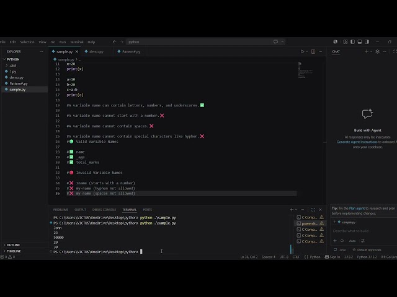Open Pattern#.py from the Explorer tree
Image resolution: width=397 pixels, height=297 pixels.
pyautogui.click(x=19, y=84)
